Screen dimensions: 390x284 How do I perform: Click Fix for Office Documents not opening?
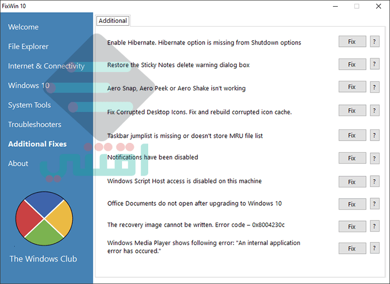pyautogui.click(x=352, y=204)
